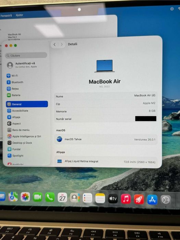Click Autentificați-vă Apple account sign-in

pyautogui.click(x=22, y=65)
